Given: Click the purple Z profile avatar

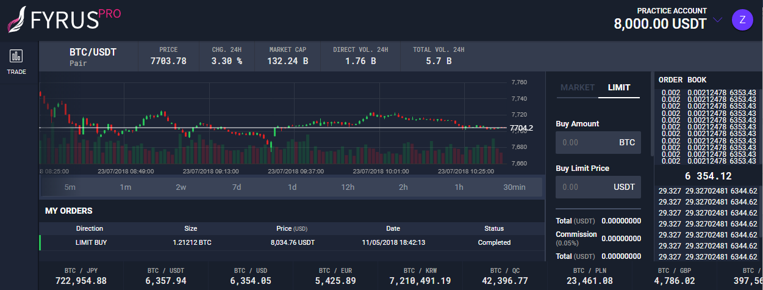Looking at the screenshot, I should coord(742,20).
